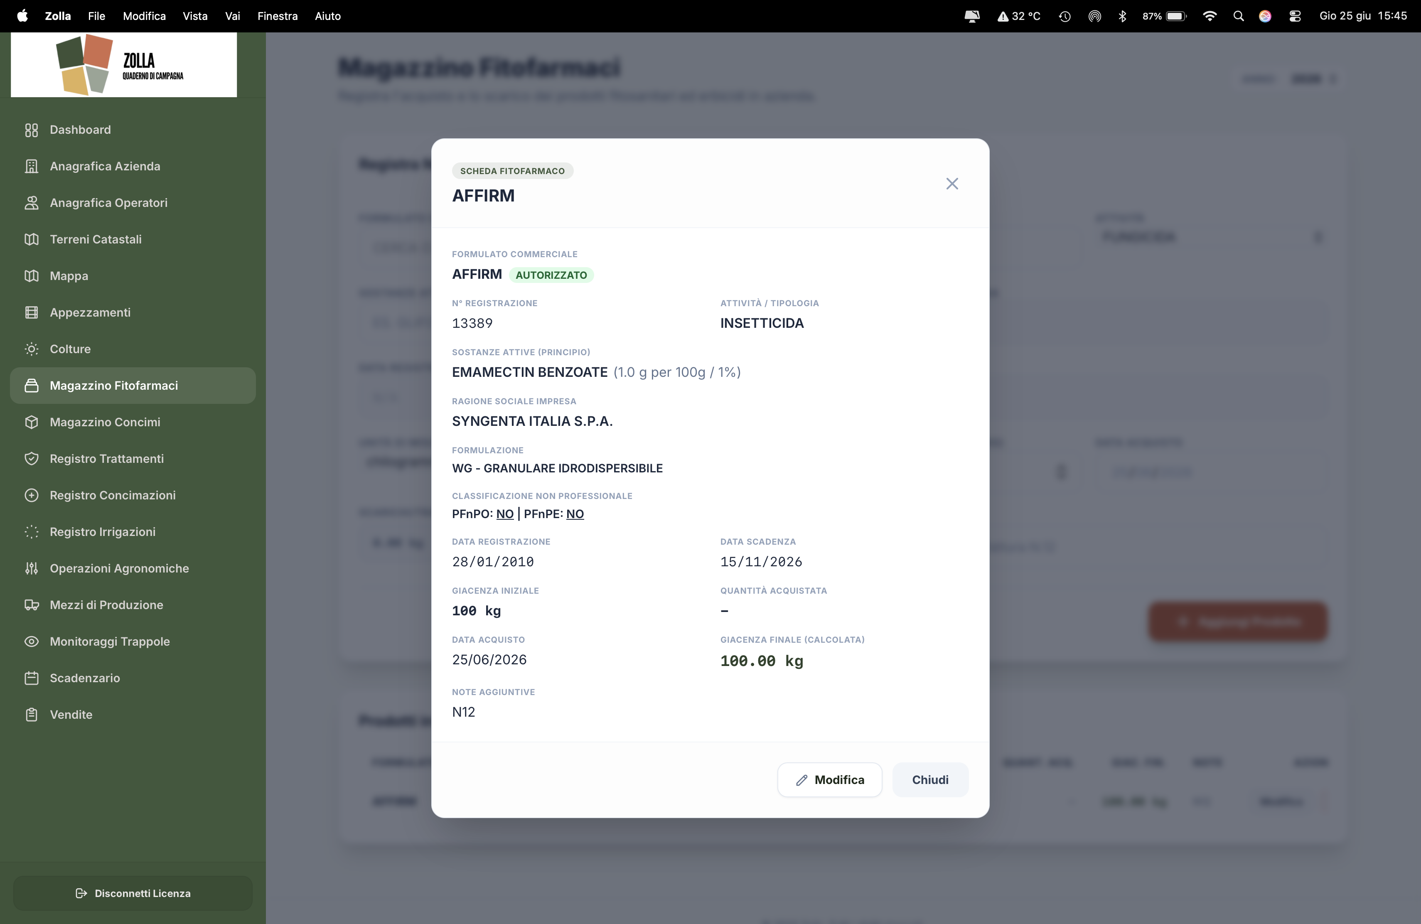Click the Magazzino Concimi cube icon
The width and height of the screenshot is (1421, 924).
[x=32, y=422]
